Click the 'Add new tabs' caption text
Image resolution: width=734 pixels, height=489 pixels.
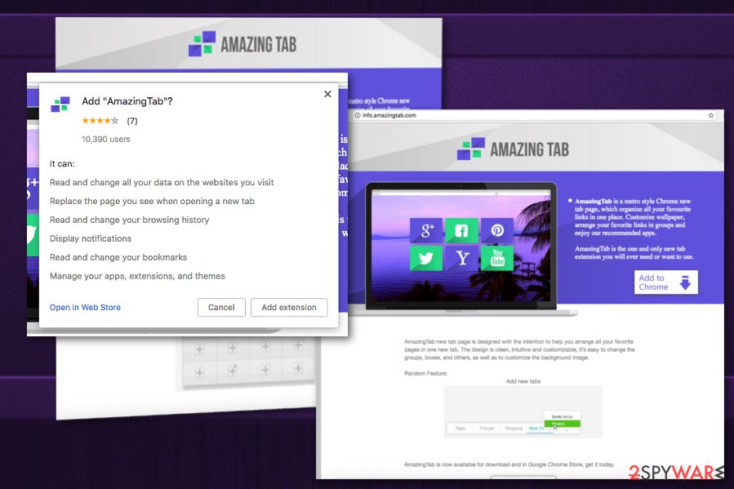pos(523,381)
